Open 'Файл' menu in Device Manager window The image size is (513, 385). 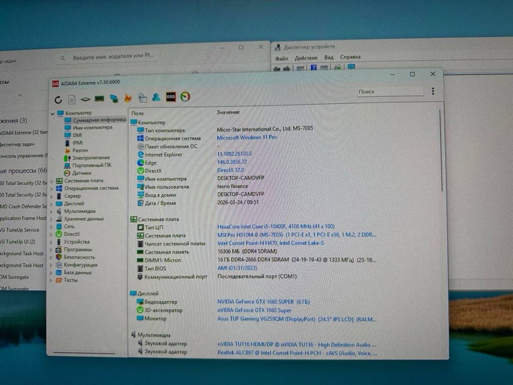[282, 58]
